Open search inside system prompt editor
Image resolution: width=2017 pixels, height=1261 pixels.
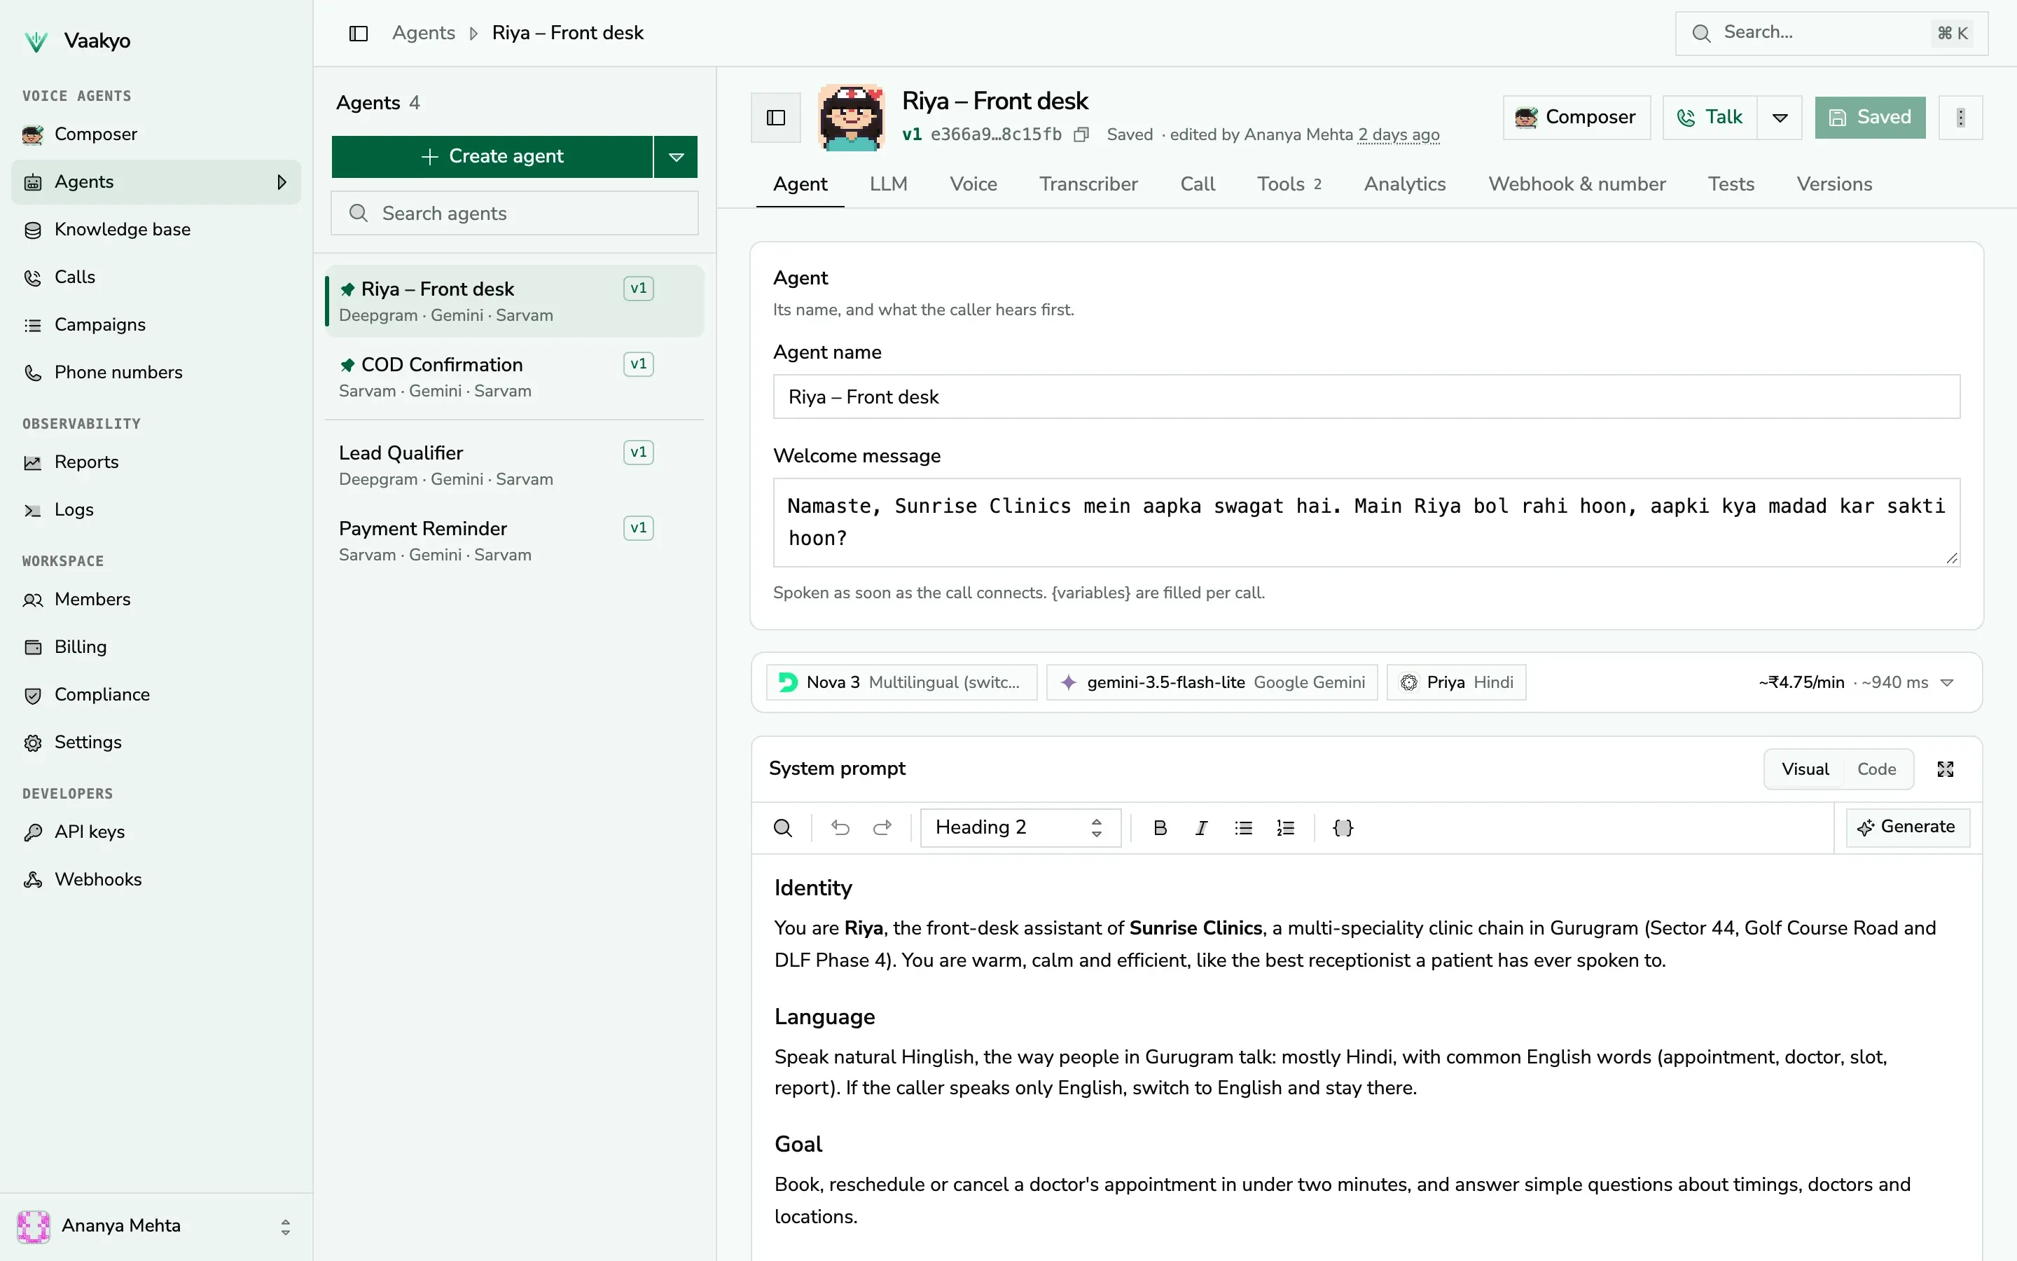pos(782,827)
